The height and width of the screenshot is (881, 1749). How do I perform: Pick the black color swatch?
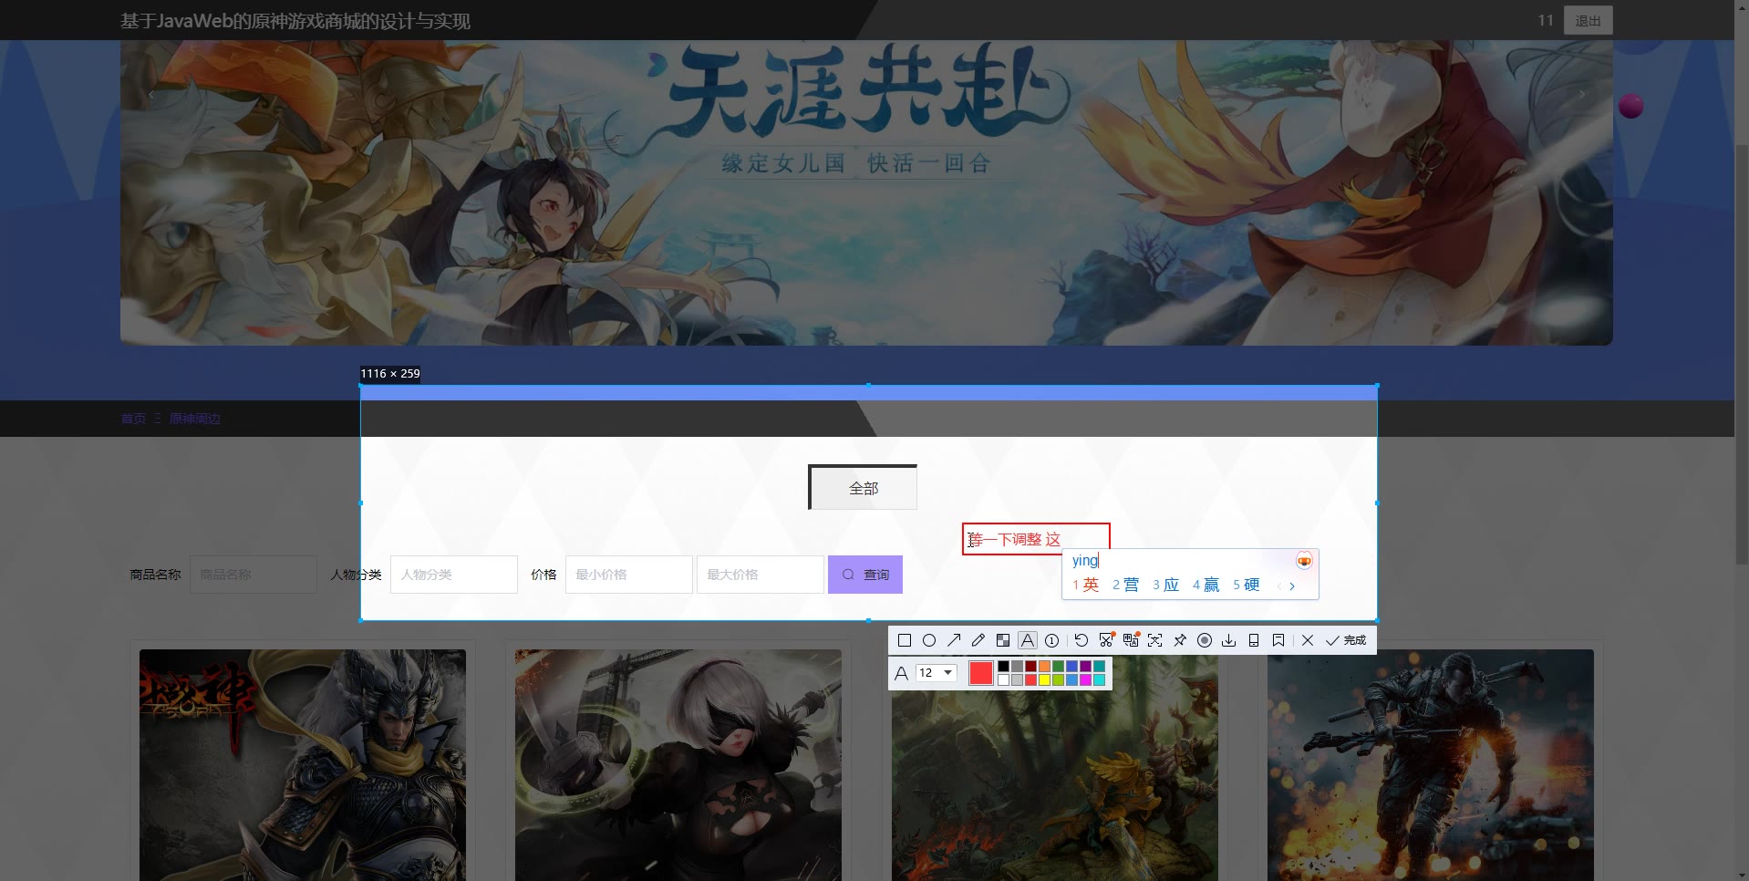click(1003, 667)
